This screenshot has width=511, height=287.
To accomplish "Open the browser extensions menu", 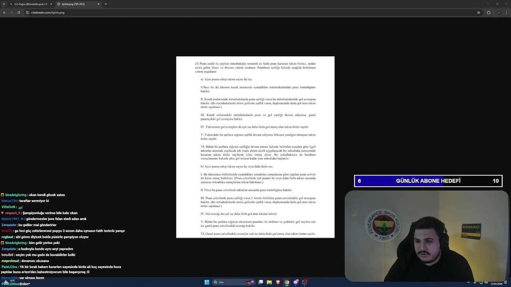I will (489, 12).
